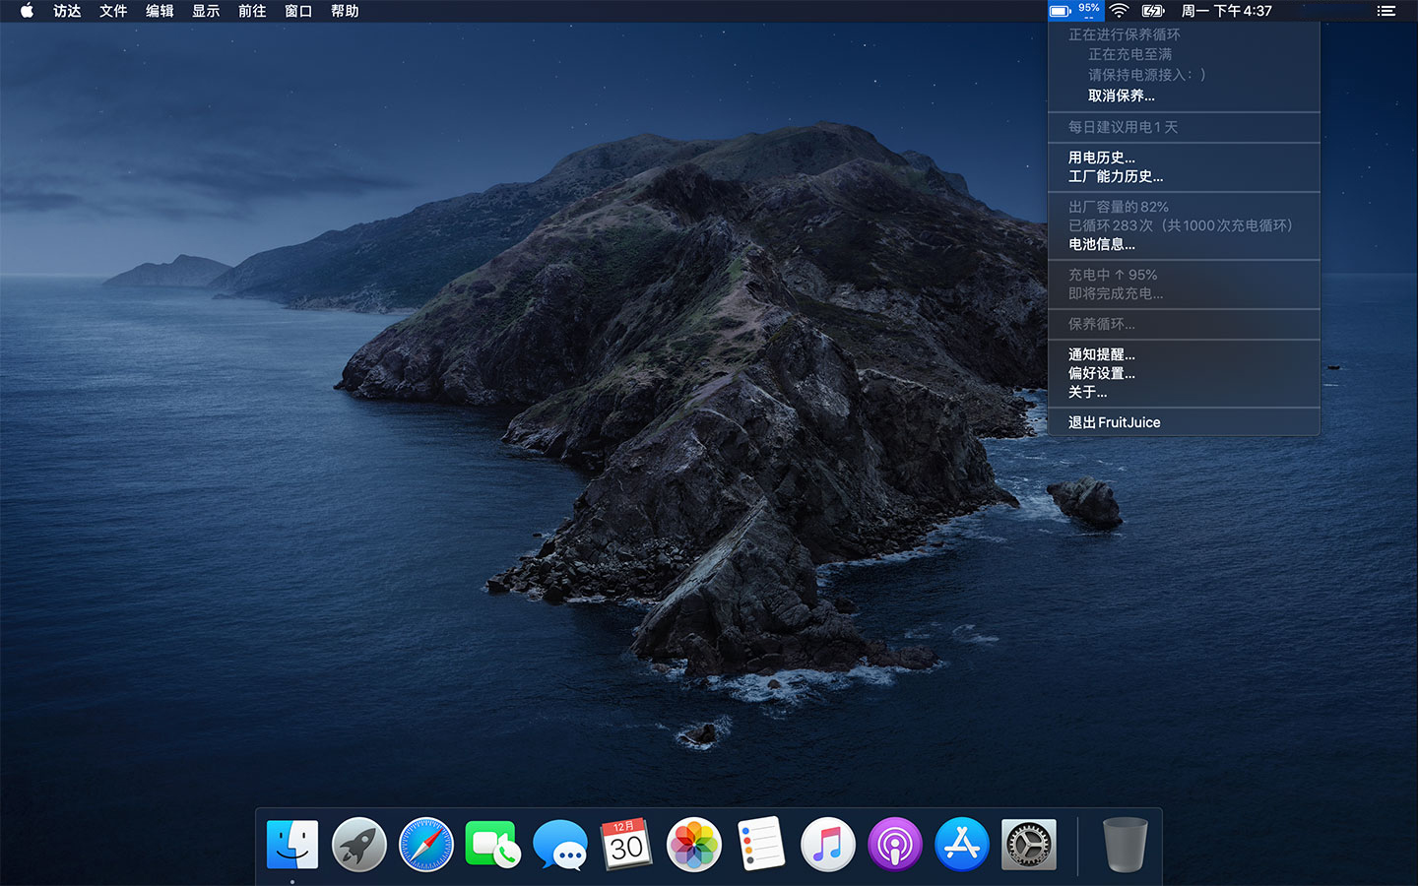Open the Wi-Fi status menu
1418x886 pixels.
coord(1119,11)
